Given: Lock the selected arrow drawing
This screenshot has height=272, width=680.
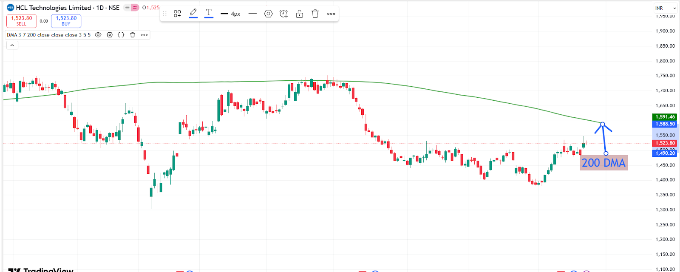Looking at the screenshot, I should [x=300, y=14].
